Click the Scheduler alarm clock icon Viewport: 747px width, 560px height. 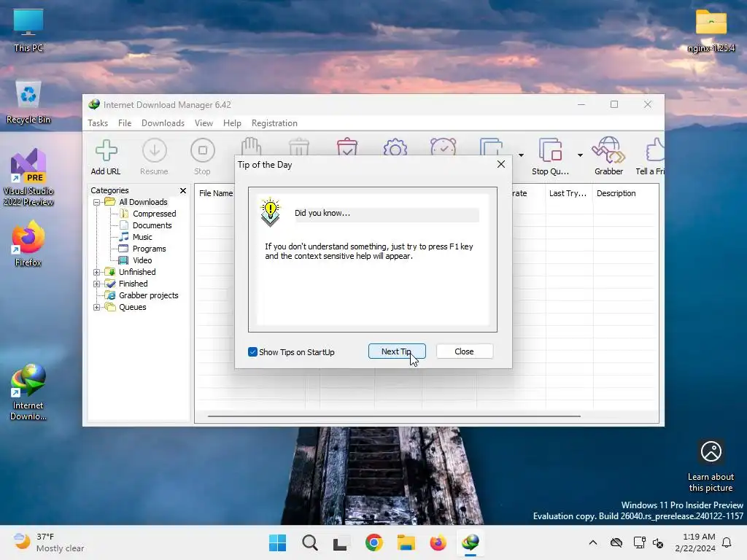point(443,147)
